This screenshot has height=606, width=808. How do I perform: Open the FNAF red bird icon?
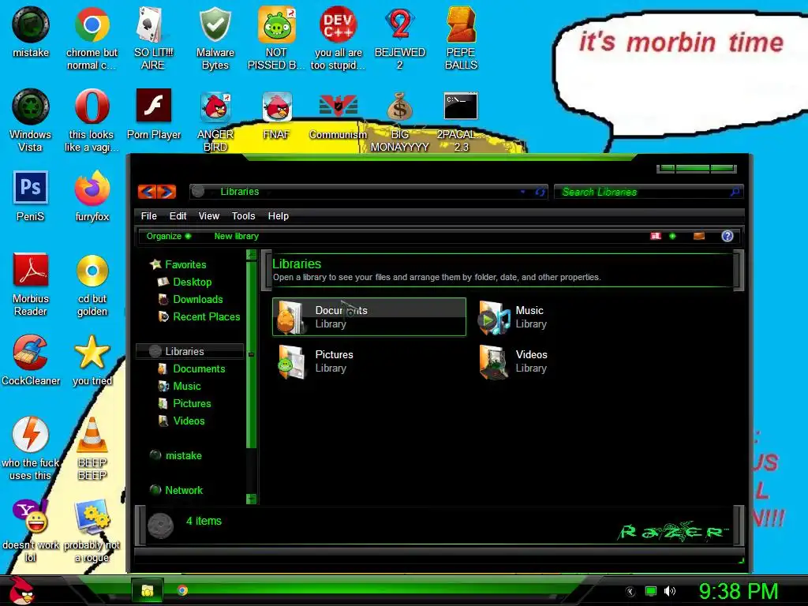click(x=277, y=114)
